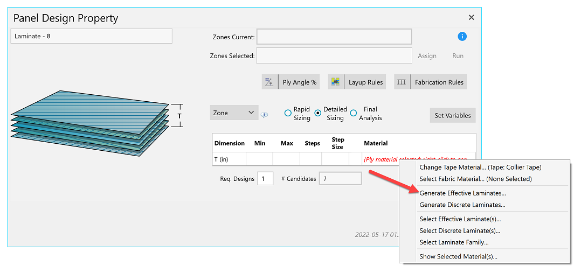
Task: Click the Material column header
Action: point(376,143)
